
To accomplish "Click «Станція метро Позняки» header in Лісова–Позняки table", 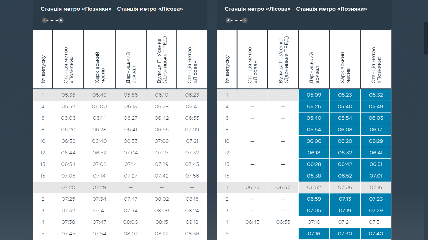I will click(x=376, y=59).
